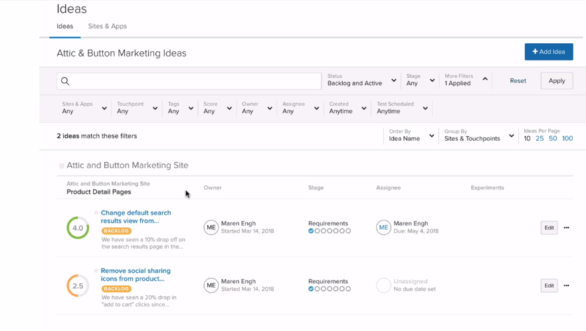Click the Add Idea button
Viewport: 586px width, 331px height.
coord(548,52)
